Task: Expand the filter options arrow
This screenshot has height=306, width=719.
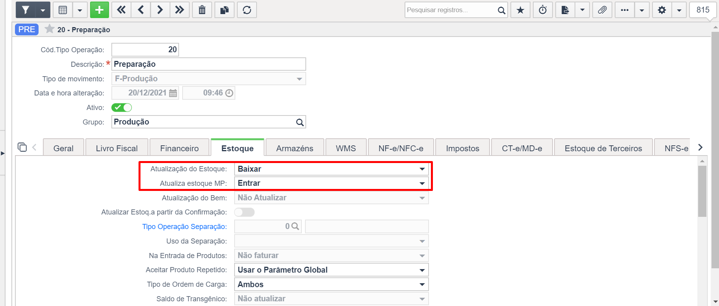Action: [43, 10]
